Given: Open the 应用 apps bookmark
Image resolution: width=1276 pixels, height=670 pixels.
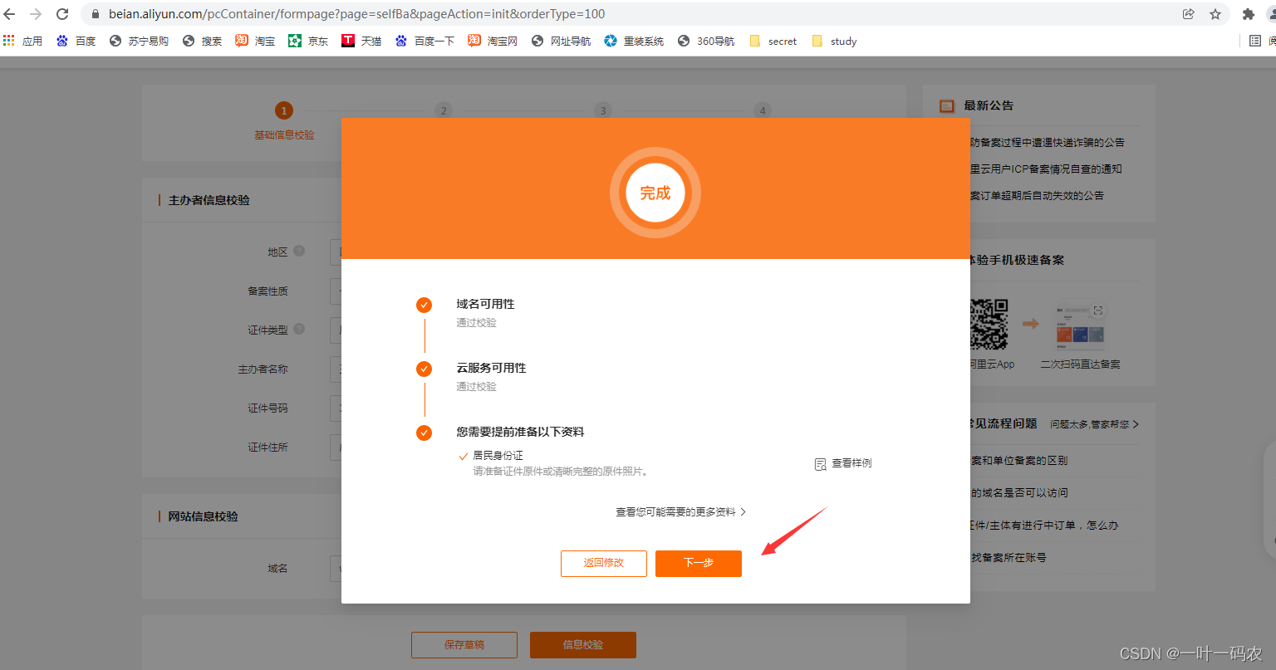Looking at the screenshot, I should tap(23, 41).
